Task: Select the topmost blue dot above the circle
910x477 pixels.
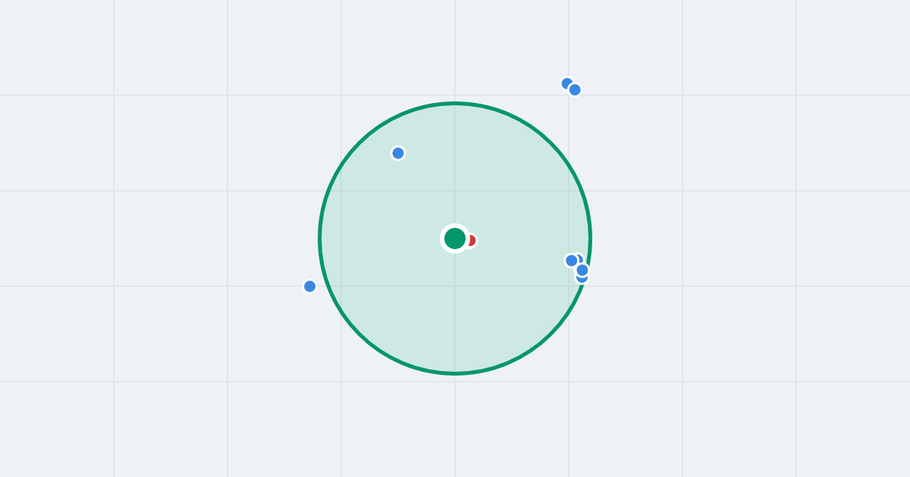Action: tap(566, 83)
